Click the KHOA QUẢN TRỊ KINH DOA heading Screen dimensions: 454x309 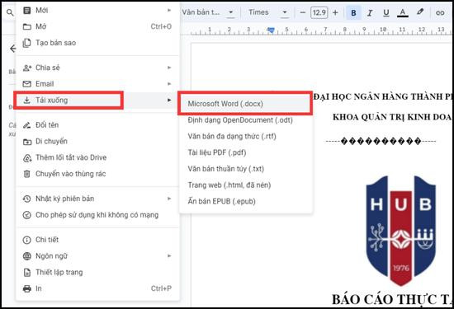coord(392,117)
